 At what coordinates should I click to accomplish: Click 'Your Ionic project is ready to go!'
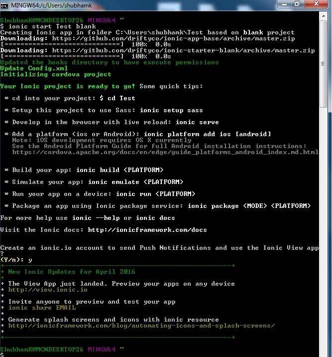68,86
